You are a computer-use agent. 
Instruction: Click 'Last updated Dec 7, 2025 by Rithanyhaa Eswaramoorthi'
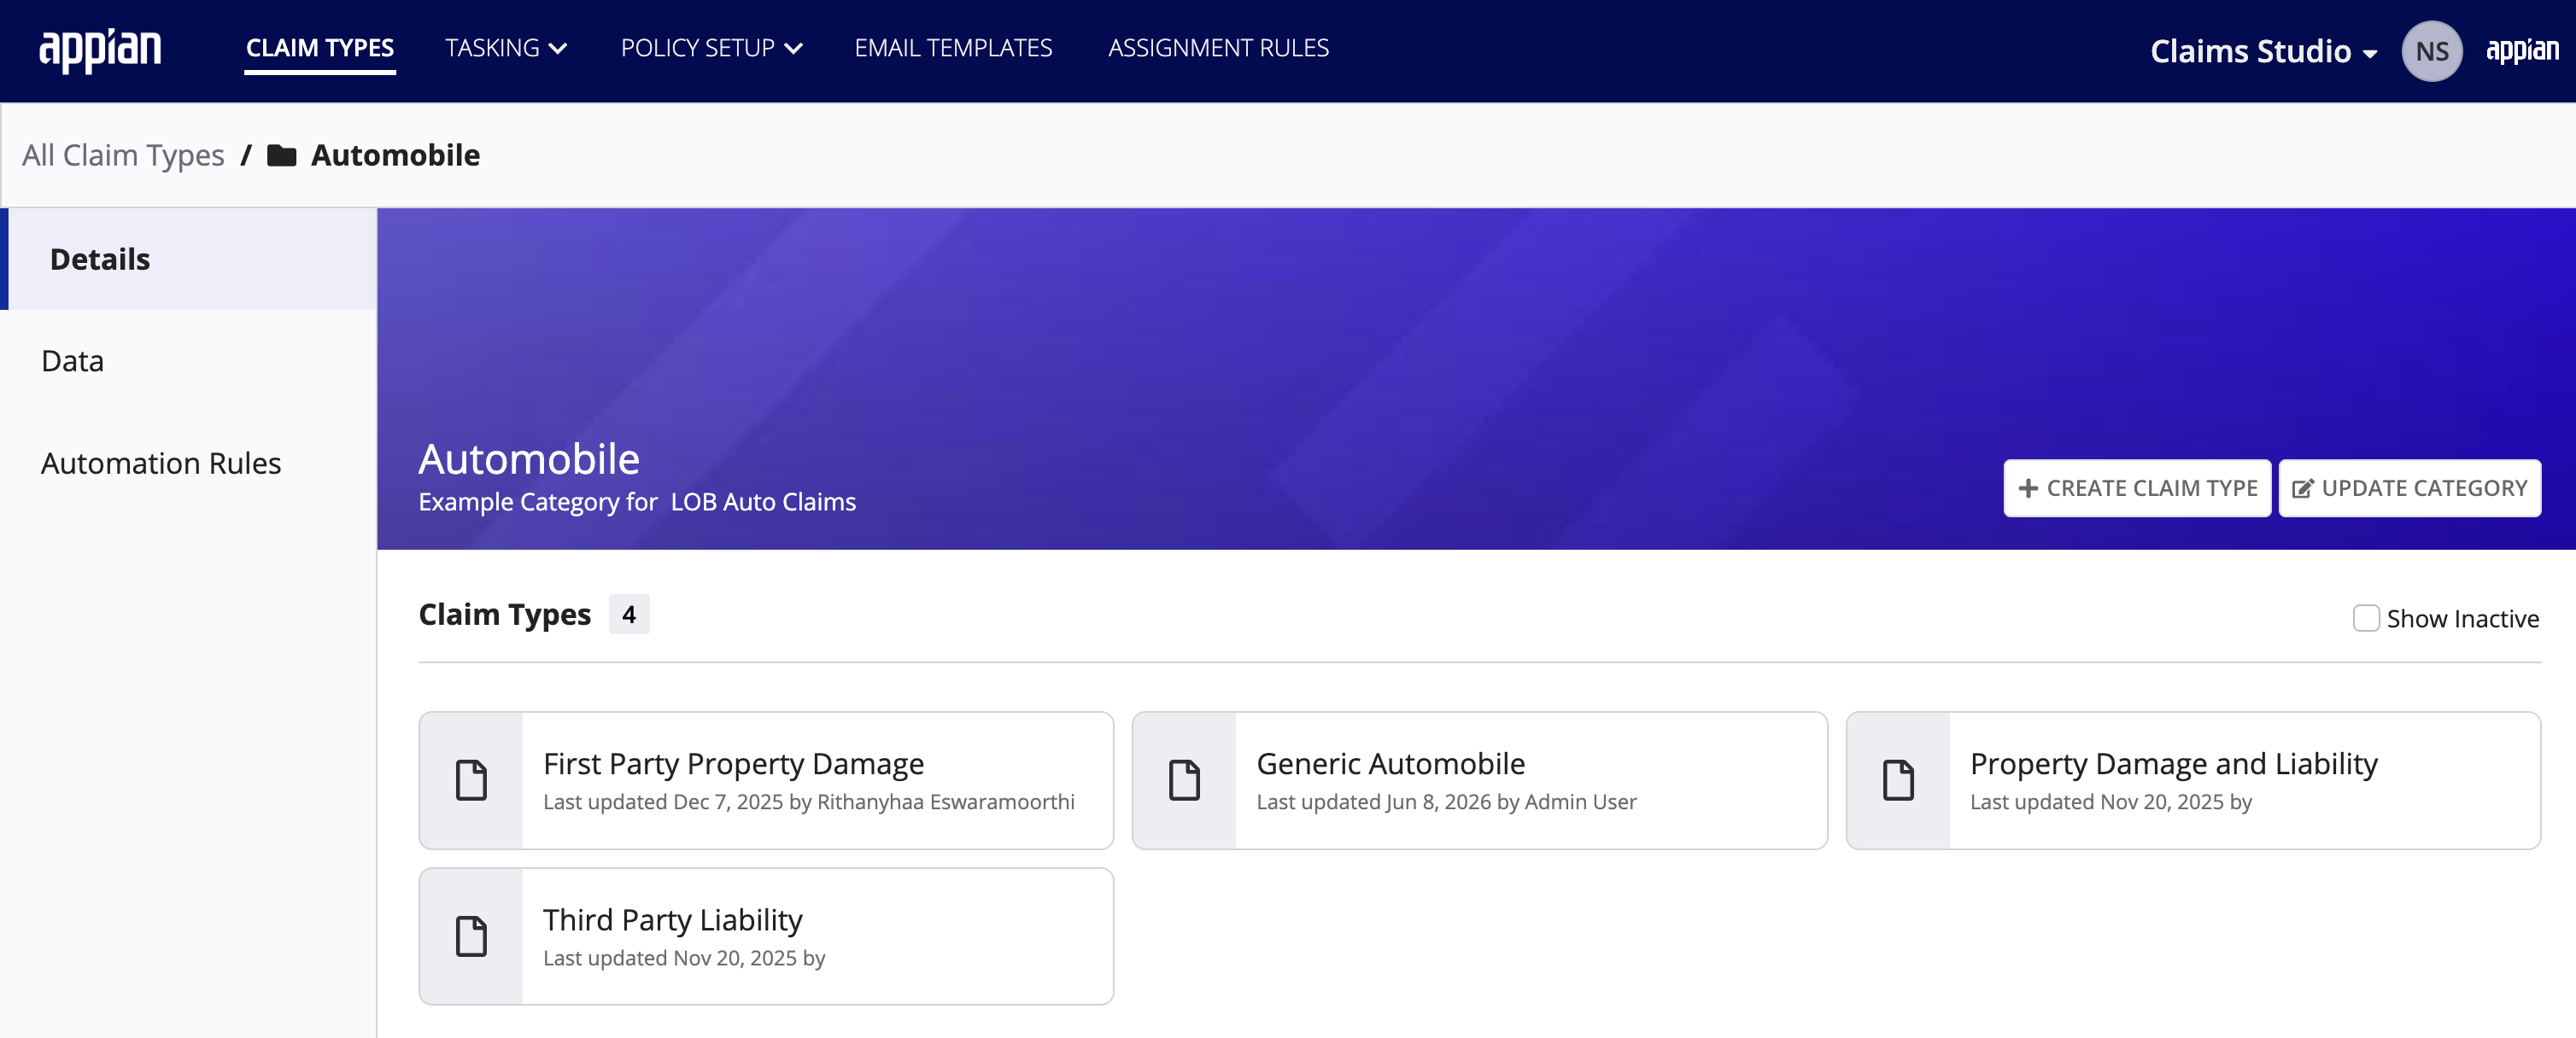click(808, 802)
